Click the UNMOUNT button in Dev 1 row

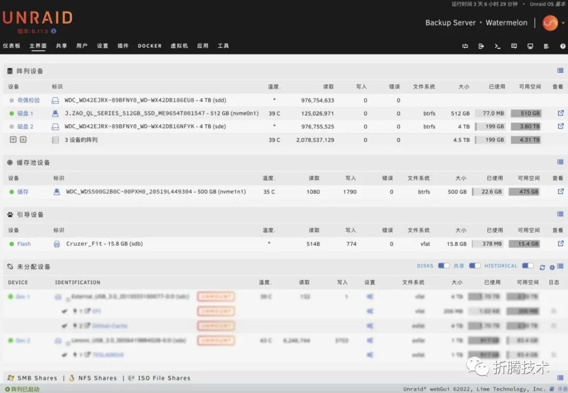pyautogui.click(x=216, y=296)
